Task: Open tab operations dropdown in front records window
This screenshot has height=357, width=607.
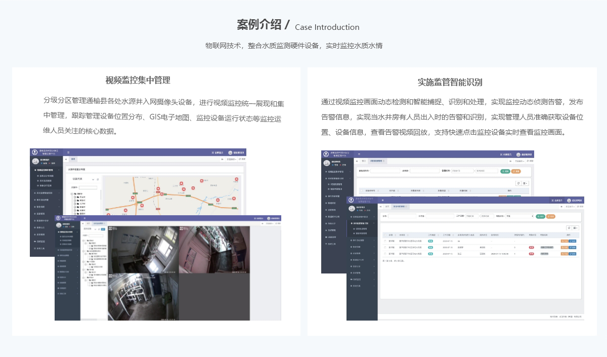Action: (571, 207)
